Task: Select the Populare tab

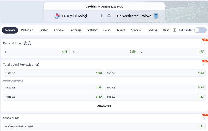Action: pos(10,30)
